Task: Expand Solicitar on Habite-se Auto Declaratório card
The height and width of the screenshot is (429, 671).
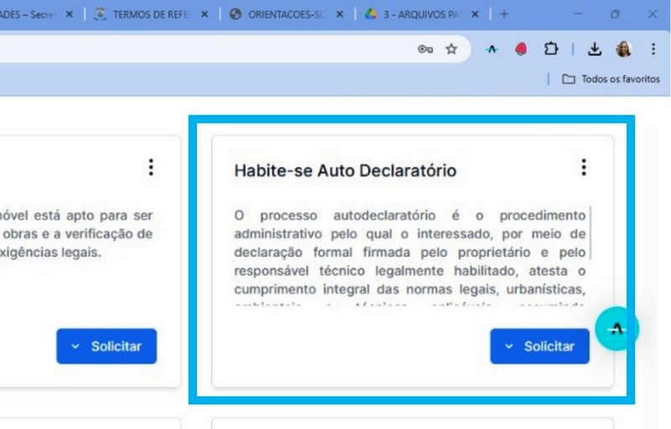Action: tap(539, 346)
